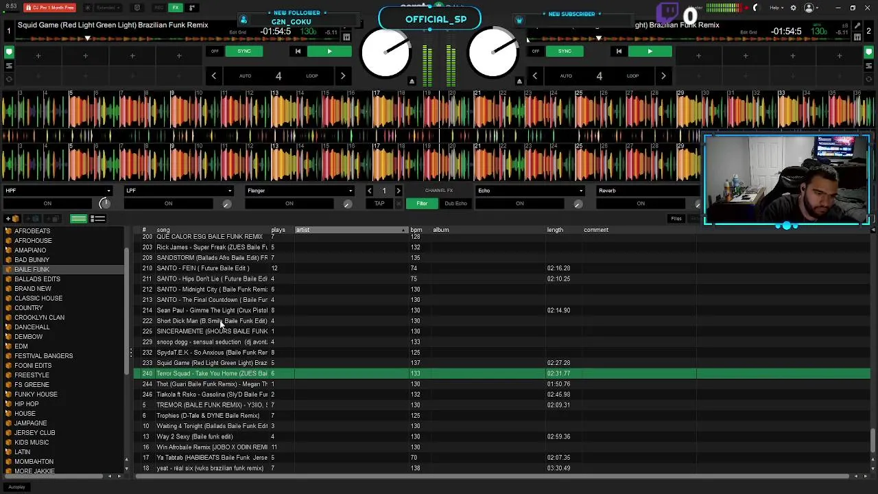Open the Extended view mode dropdown

click(x=109, y=8)
